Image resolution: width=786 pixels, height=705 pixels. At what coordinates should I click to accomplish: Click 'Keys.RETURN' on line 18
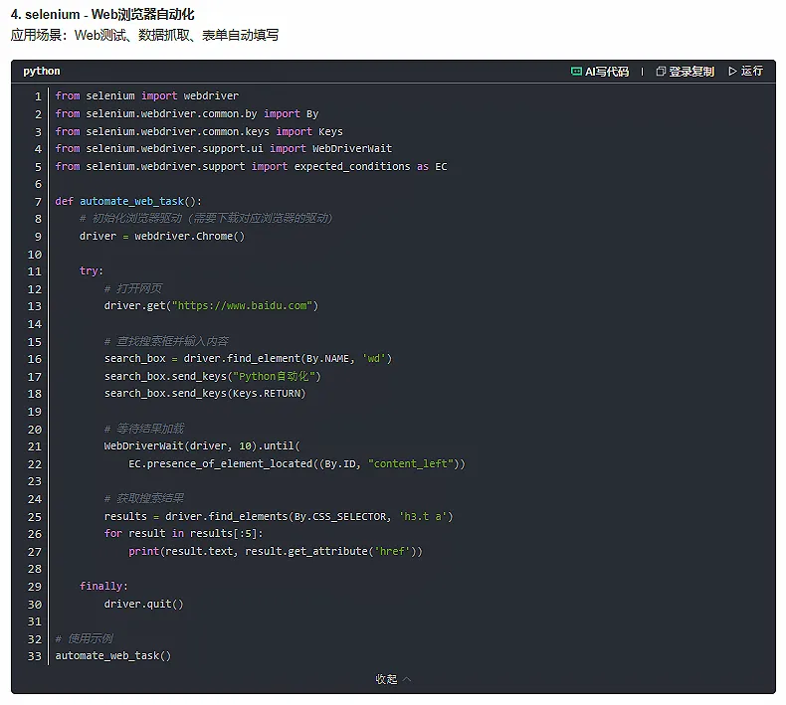[x=267, y=394]
